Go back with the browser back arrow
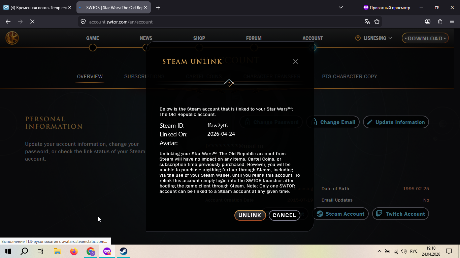Viewport: 460px width, 258px height. click(x=8, y=21)
